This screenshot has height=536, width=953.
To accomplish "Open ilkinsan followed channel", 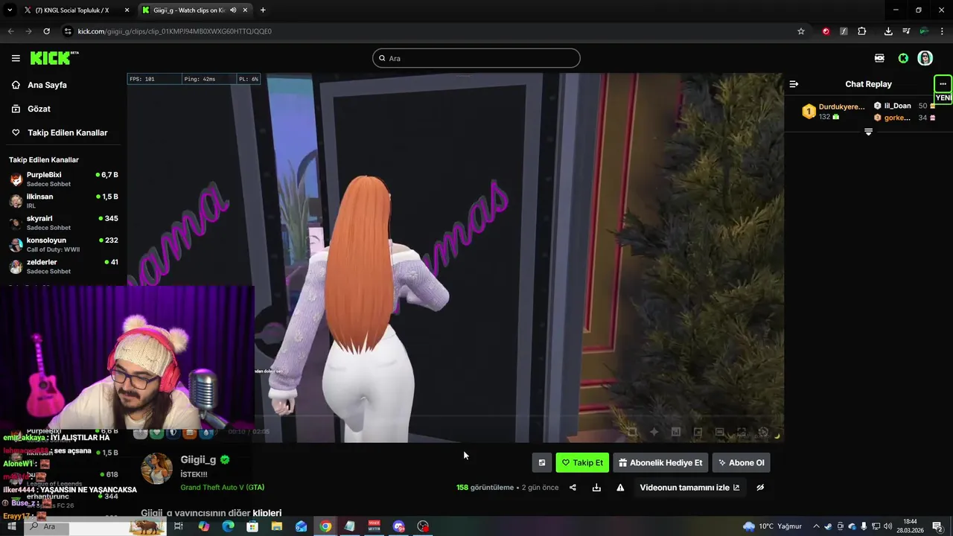I will tap(63, 200).
